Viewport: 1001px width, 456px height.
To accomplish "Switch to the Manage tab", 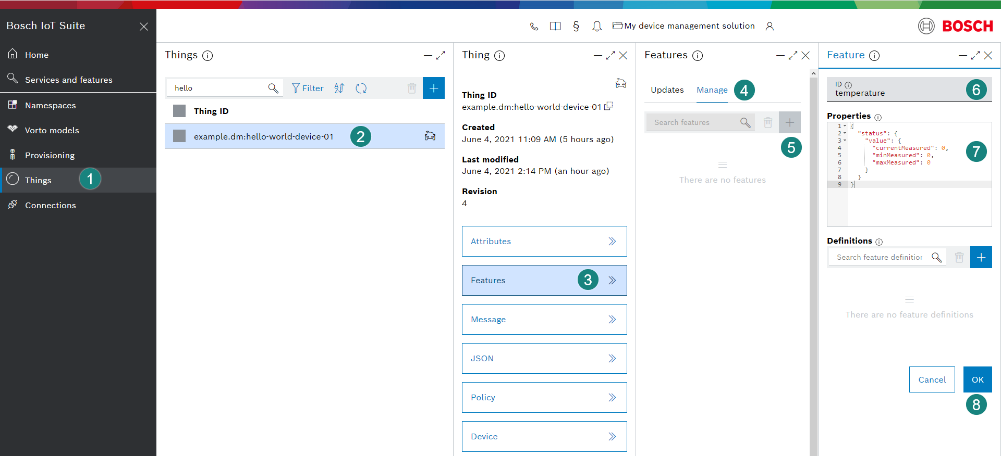I will (712, 90).
